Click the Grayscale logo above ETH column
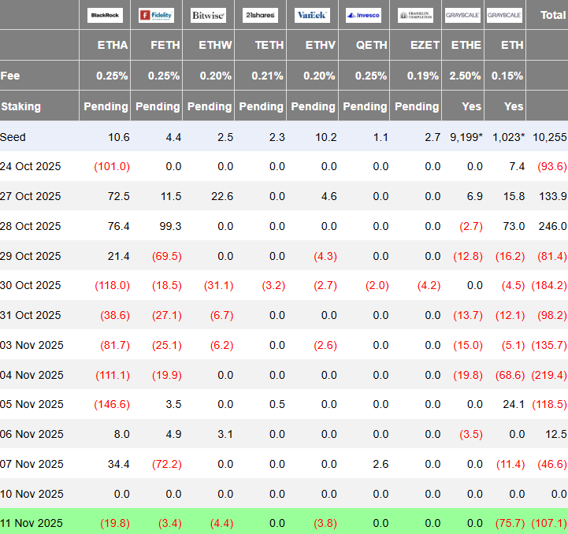The height and width of the screenshot is (534, 568). coord(504,15)
